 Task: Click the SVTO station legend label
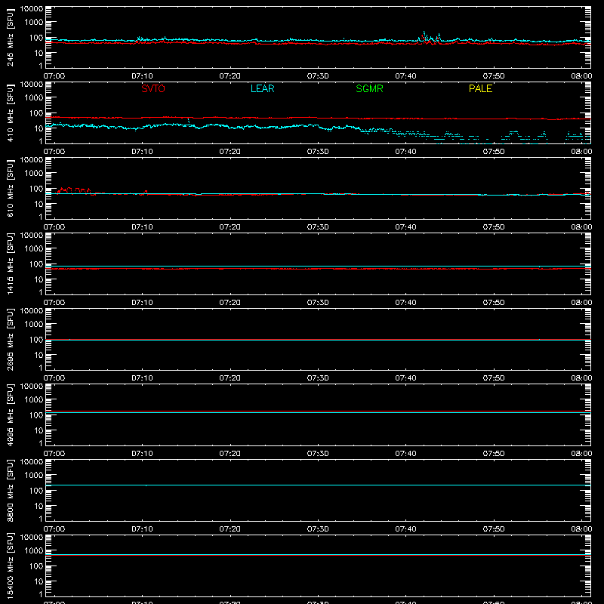[153, 88]
